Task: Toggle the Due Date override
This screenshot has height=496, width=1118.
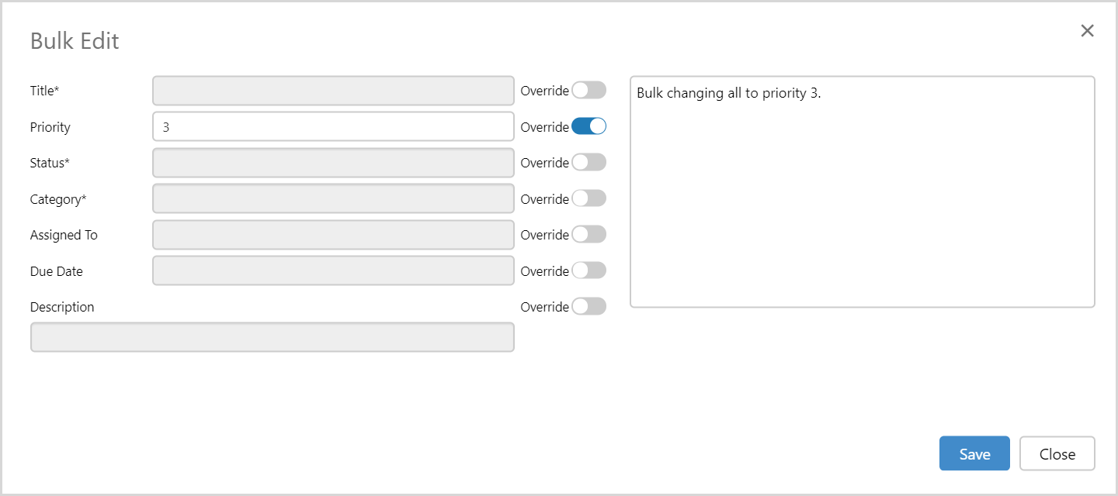Action: 589,270
